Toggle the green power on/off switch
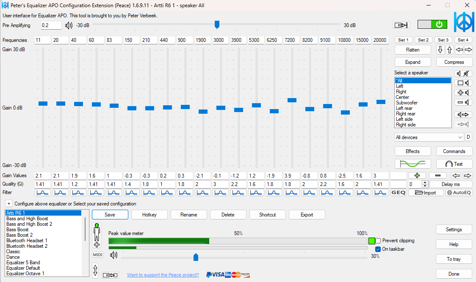The height and width of the screenshot is (282, 476). (432, 25)
